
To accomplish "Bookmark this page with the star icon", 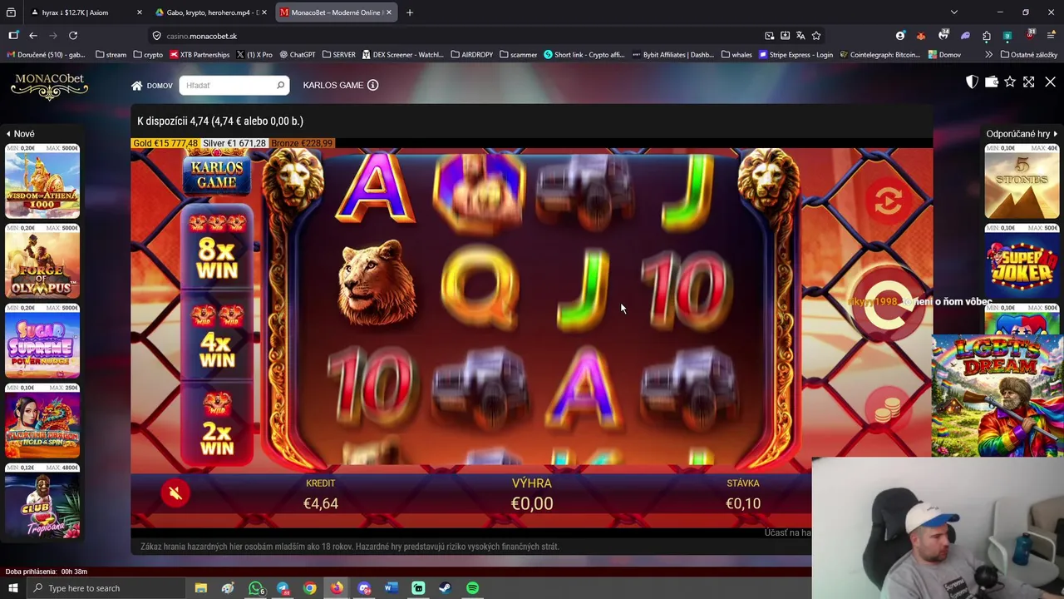I will click(816, 36).
